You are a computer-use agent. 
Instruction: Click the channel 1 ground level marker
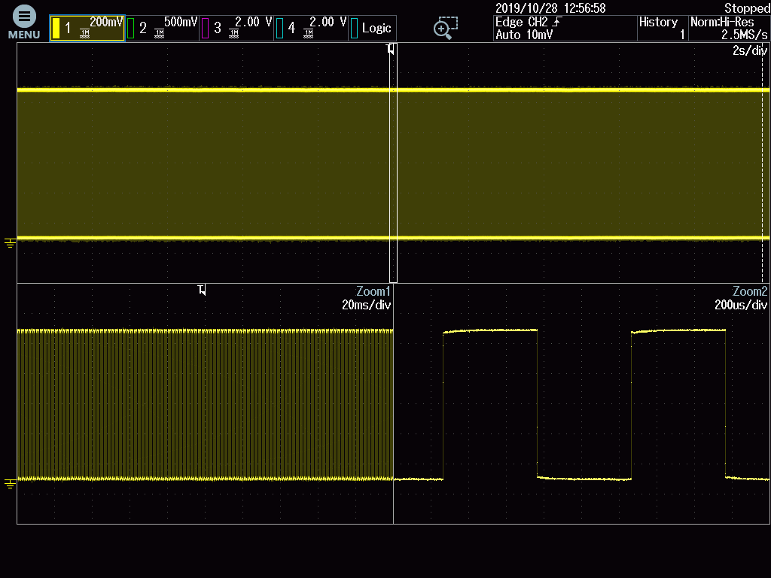(10, 242)
